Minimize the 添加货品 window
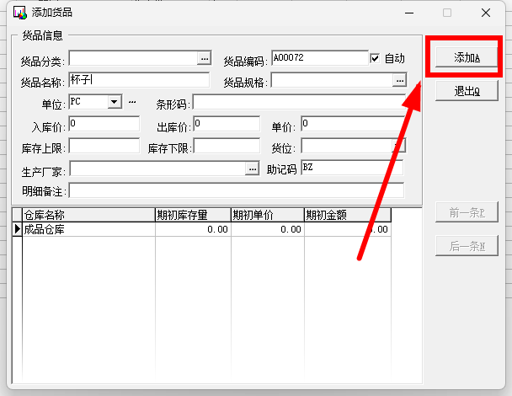512x396 pixels. tap(409, 13)
